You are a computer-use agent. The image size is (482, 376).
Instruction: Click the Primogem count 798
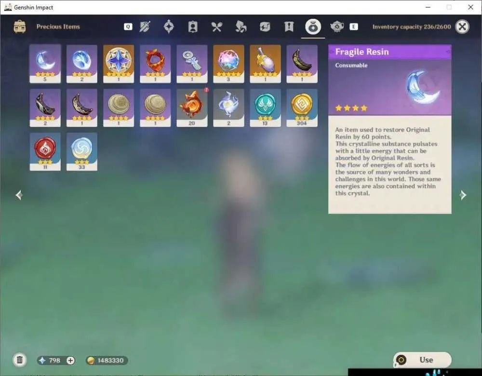tap(54, 360)
